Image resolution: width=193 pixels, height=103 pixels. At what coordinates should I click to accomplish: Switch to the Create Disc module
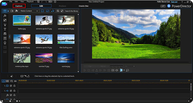[84, 6]
